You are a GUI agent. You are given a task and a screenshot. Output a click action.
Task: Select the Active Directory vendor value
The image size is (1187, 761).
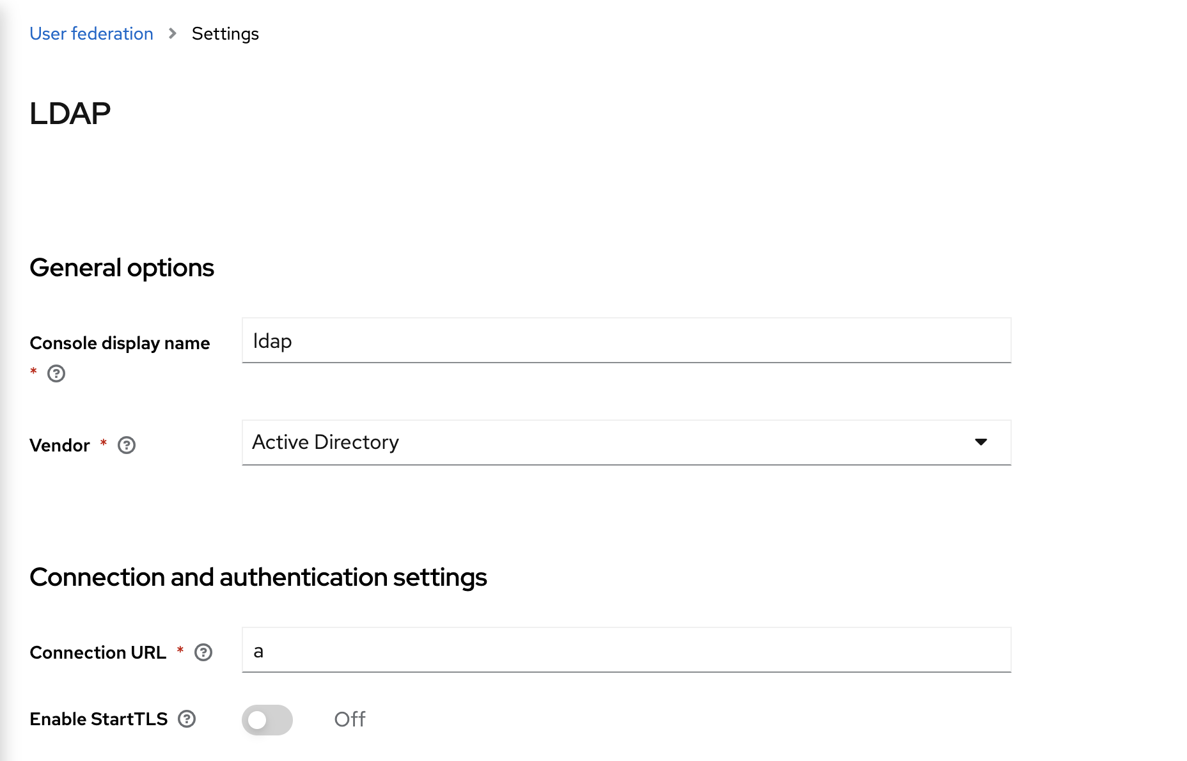pyautogui.click(x=326, y=442)
